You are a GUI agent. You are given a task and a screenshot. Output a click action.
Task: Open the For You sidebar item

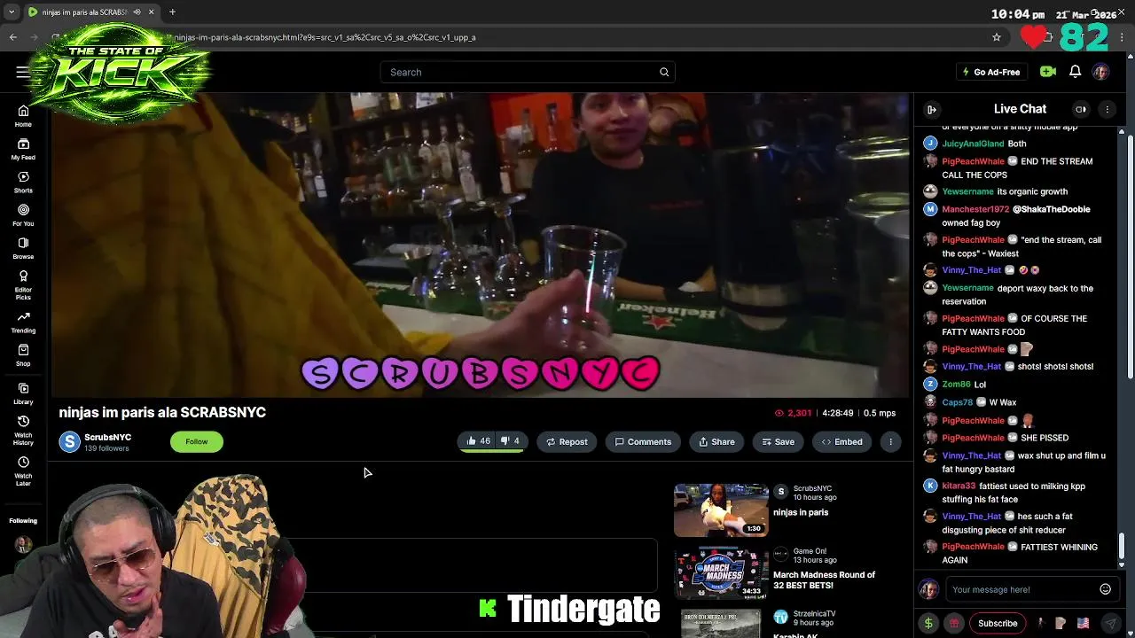23,214
